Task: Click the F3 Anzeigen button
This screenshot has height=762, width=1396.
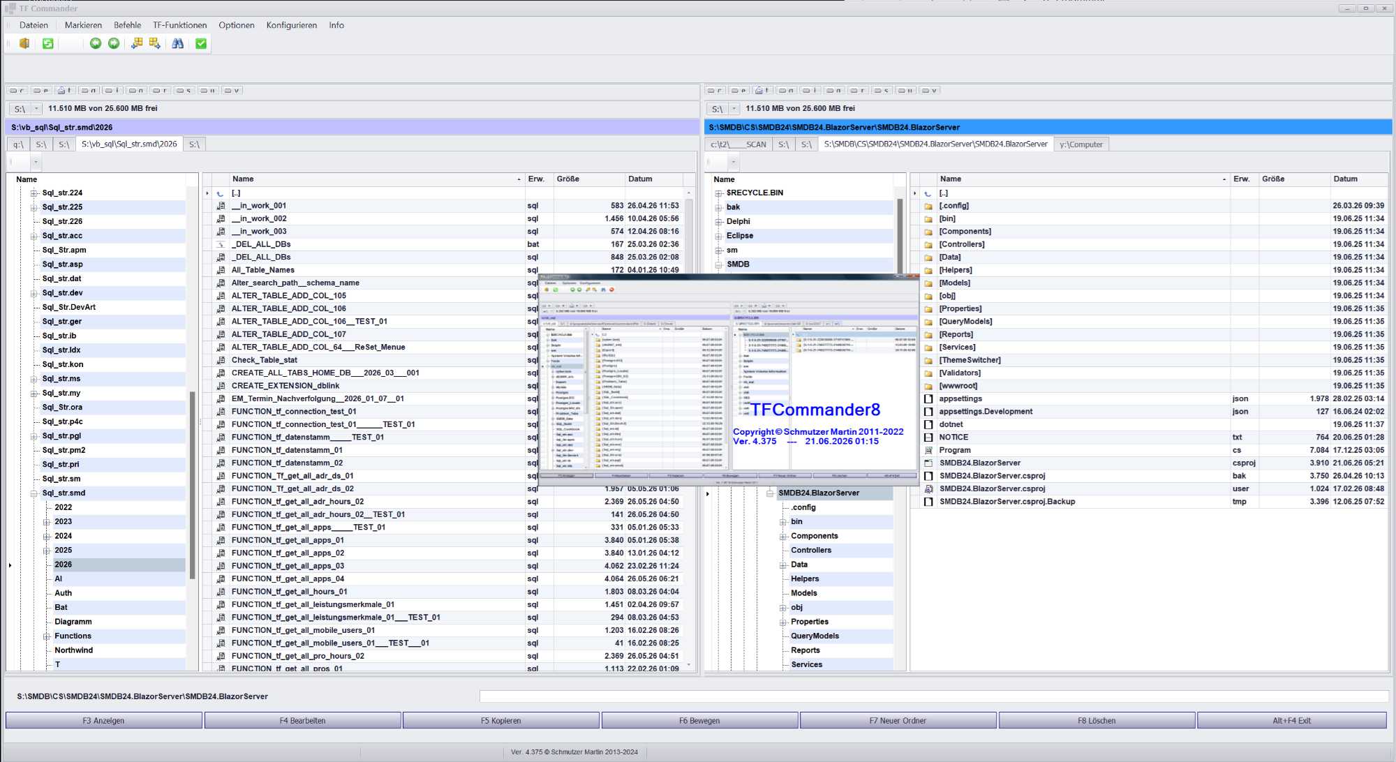Action: click(x=104, y=721)
